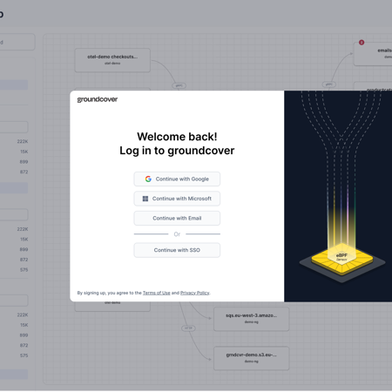Continue with Google sign-in
This screenshot has width=392, height=392.
[177, 179]
